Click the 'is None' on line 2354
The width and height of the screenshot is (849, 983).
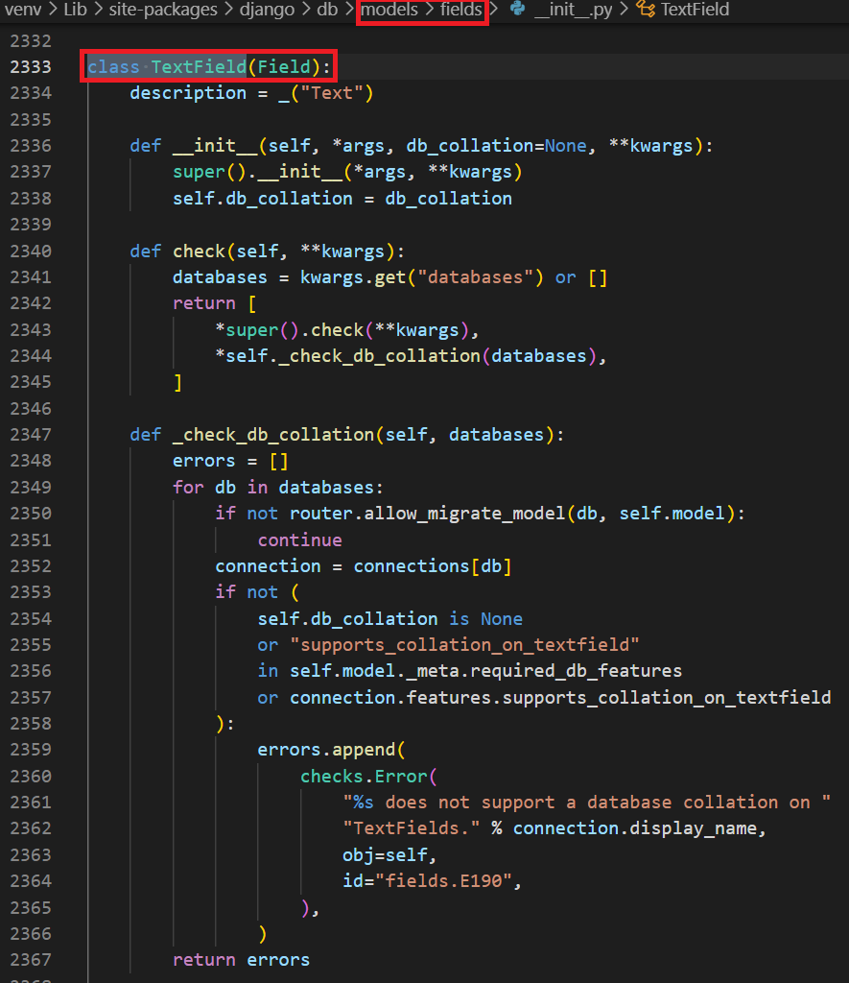coord(485,619)
